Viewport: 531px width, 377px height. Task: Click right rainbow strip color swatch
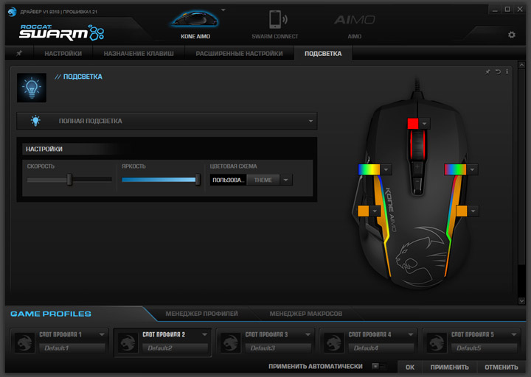[455, 169]
